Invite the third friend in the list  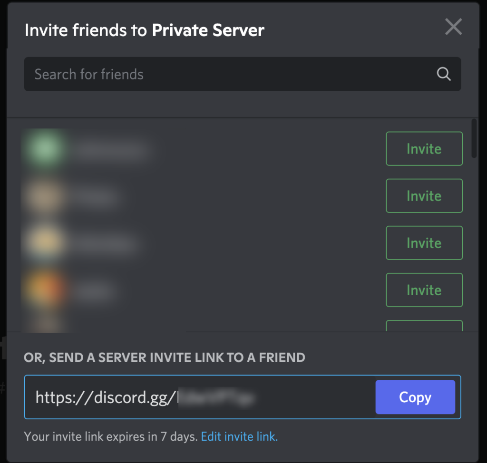(424, 243)
